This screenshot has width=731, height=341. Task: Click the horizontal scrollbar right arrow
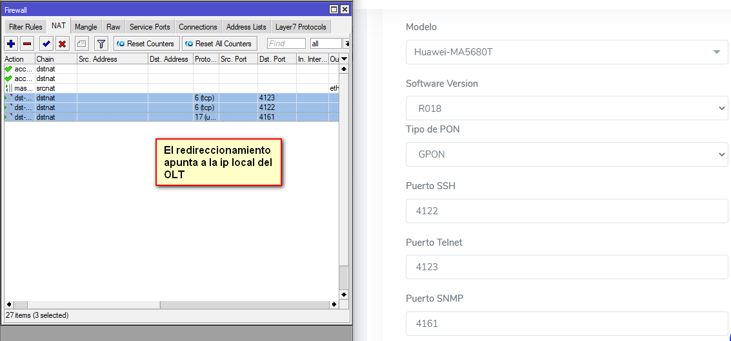tap(334, 304)
